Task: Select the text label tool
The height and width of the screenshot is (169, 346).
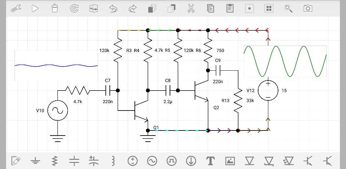Action: tap(210, 161)
